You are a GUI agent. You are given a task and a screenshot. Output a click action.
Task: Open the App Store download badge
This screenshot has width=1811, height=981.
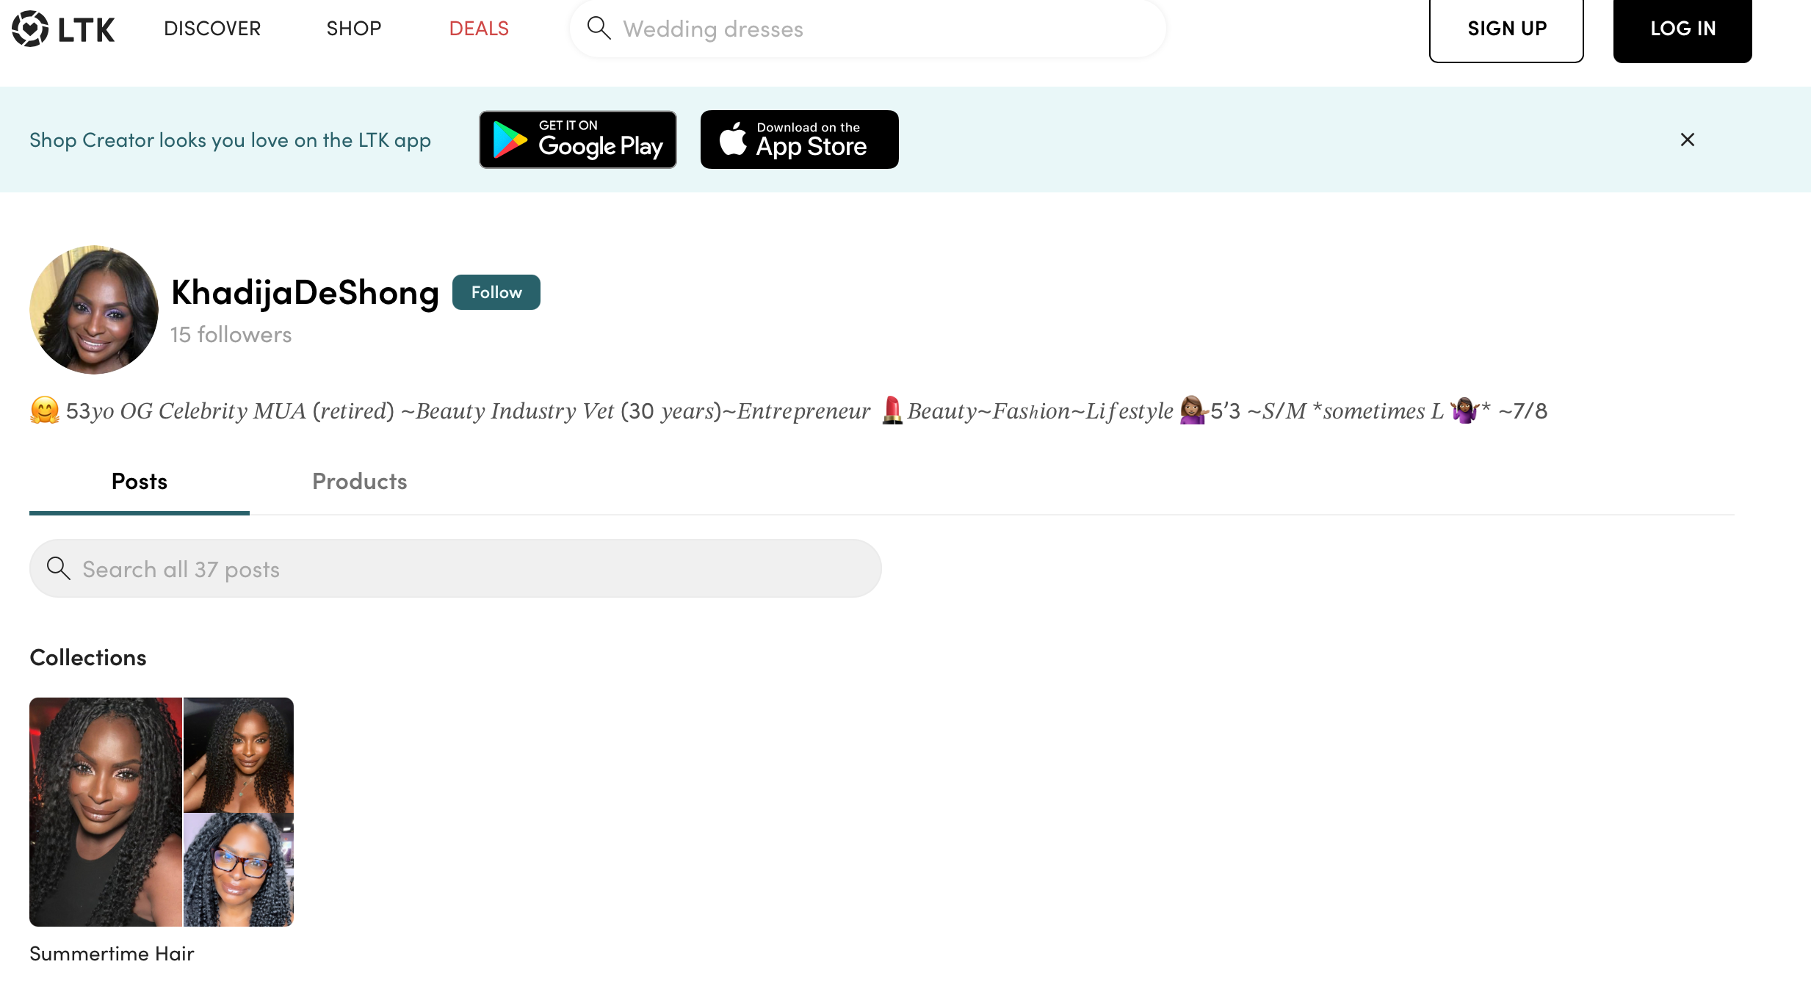(799, 140)
